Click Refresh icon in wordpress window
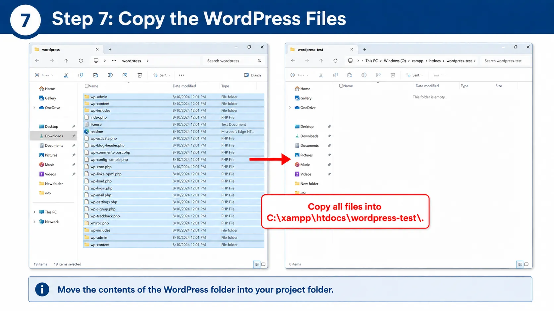Viewport: 554px width, 311px height. pyautogui.click(x=81, y=60)
